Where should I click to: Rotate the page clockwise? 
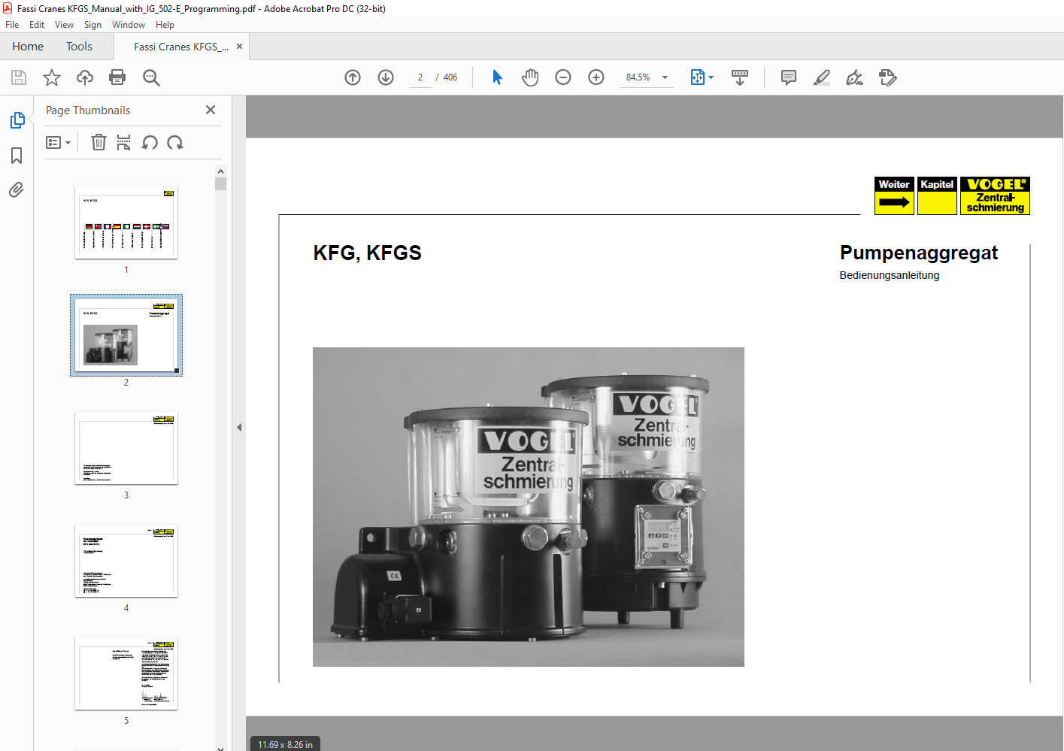pyautogui.click(x=175, y=142)
